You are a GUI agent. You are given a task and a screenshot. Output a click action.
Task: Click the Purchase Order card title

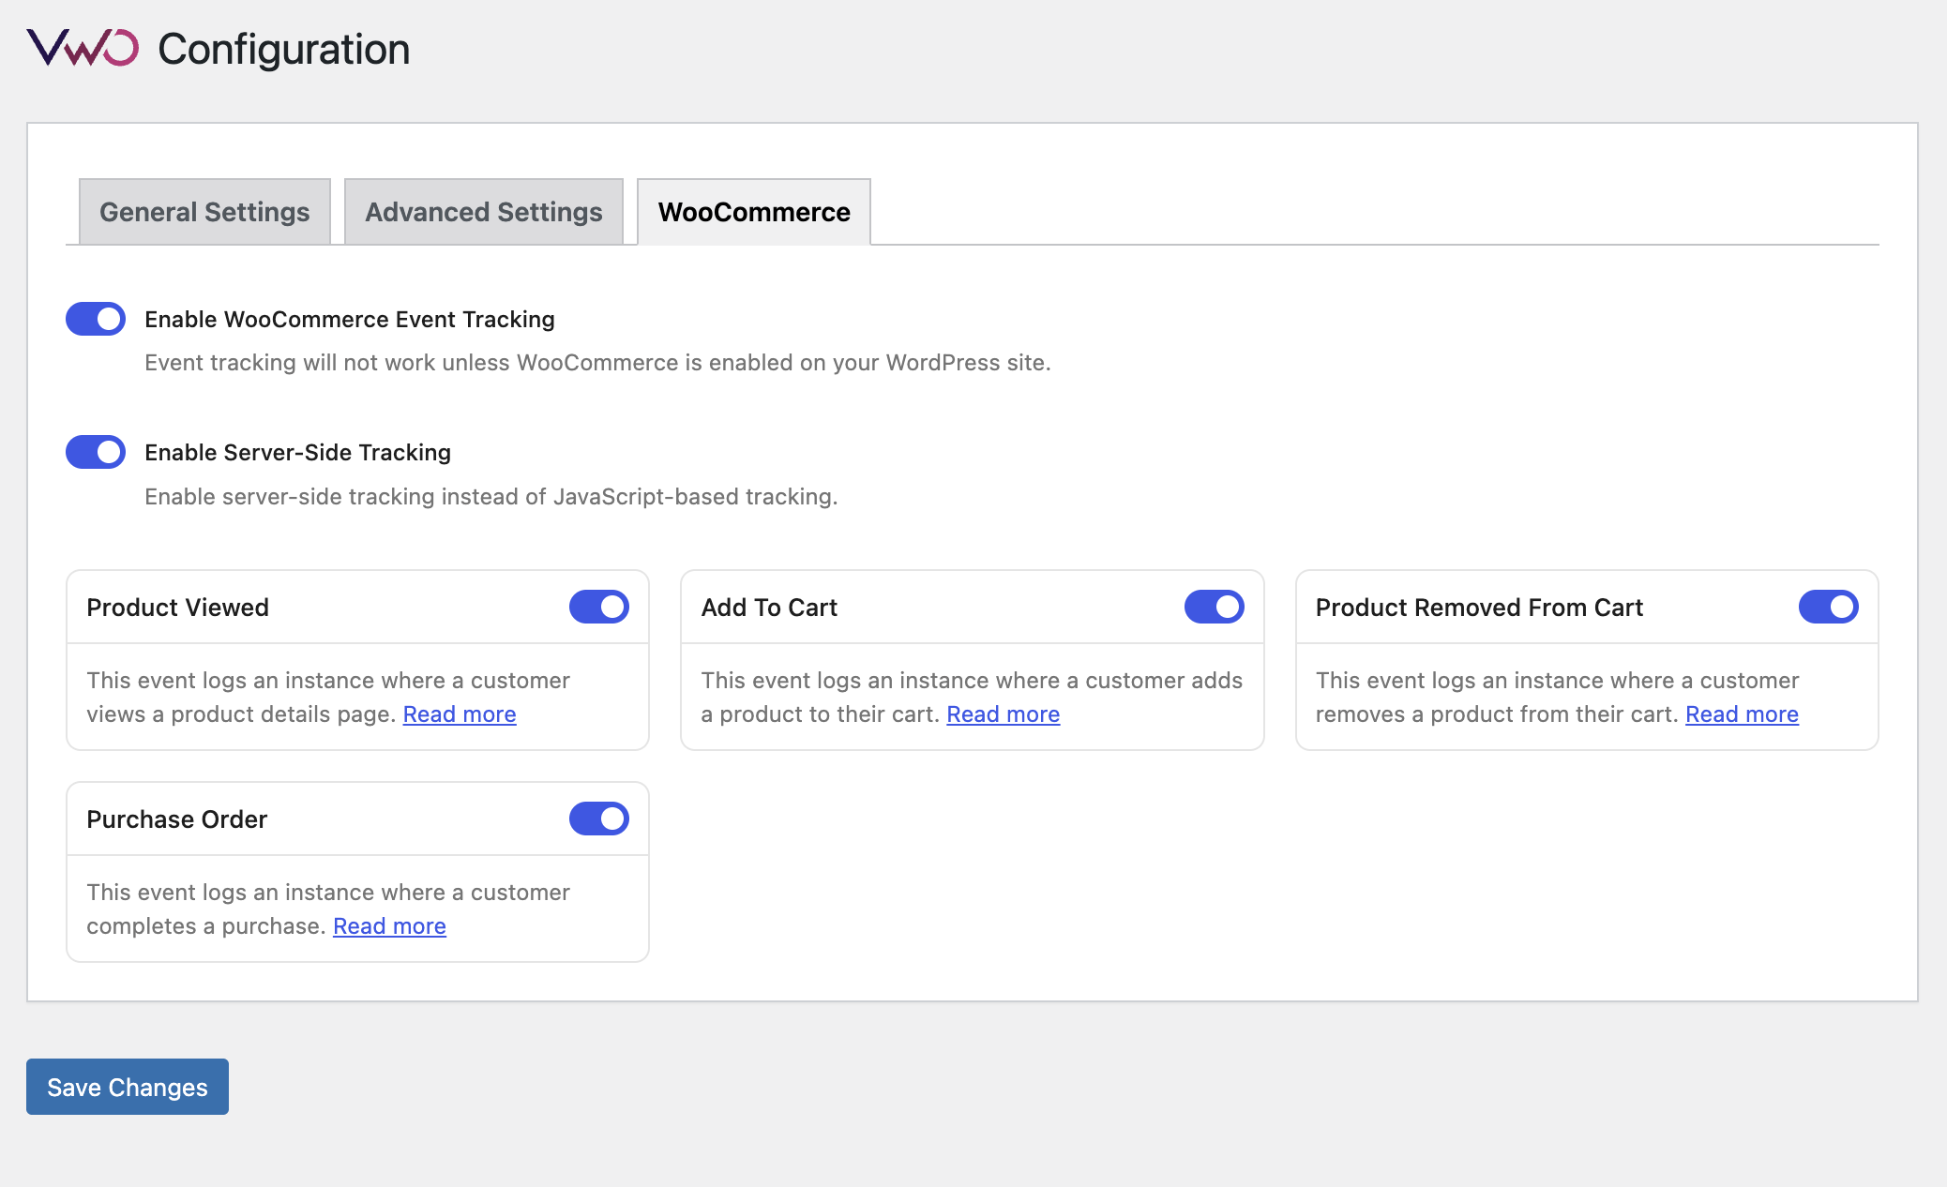tap(177, 819)
